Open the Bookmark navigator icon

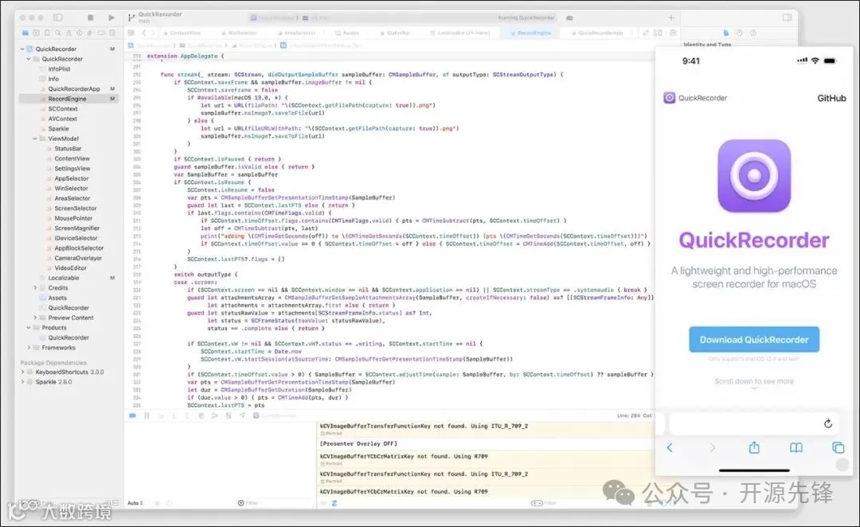[47, 33]
